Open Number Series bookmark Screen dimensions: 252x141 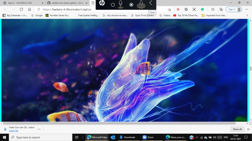(58, 15)
